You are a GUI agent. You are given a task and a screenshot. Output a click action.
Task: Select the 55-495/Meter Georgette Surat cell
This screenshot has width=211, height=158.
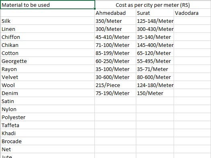pos(155,61)
